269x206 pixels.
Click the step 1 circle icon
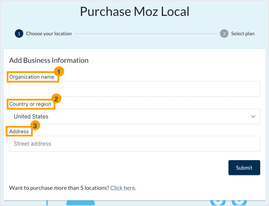(19, 34)
